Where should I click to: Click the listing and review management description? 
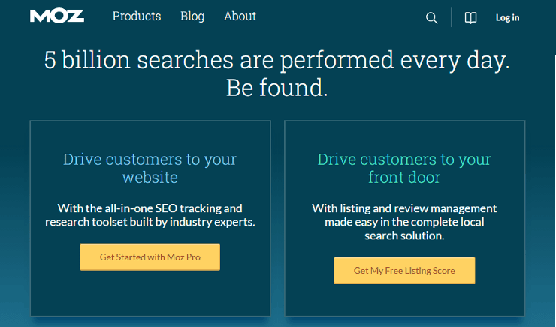click(404, 222)
